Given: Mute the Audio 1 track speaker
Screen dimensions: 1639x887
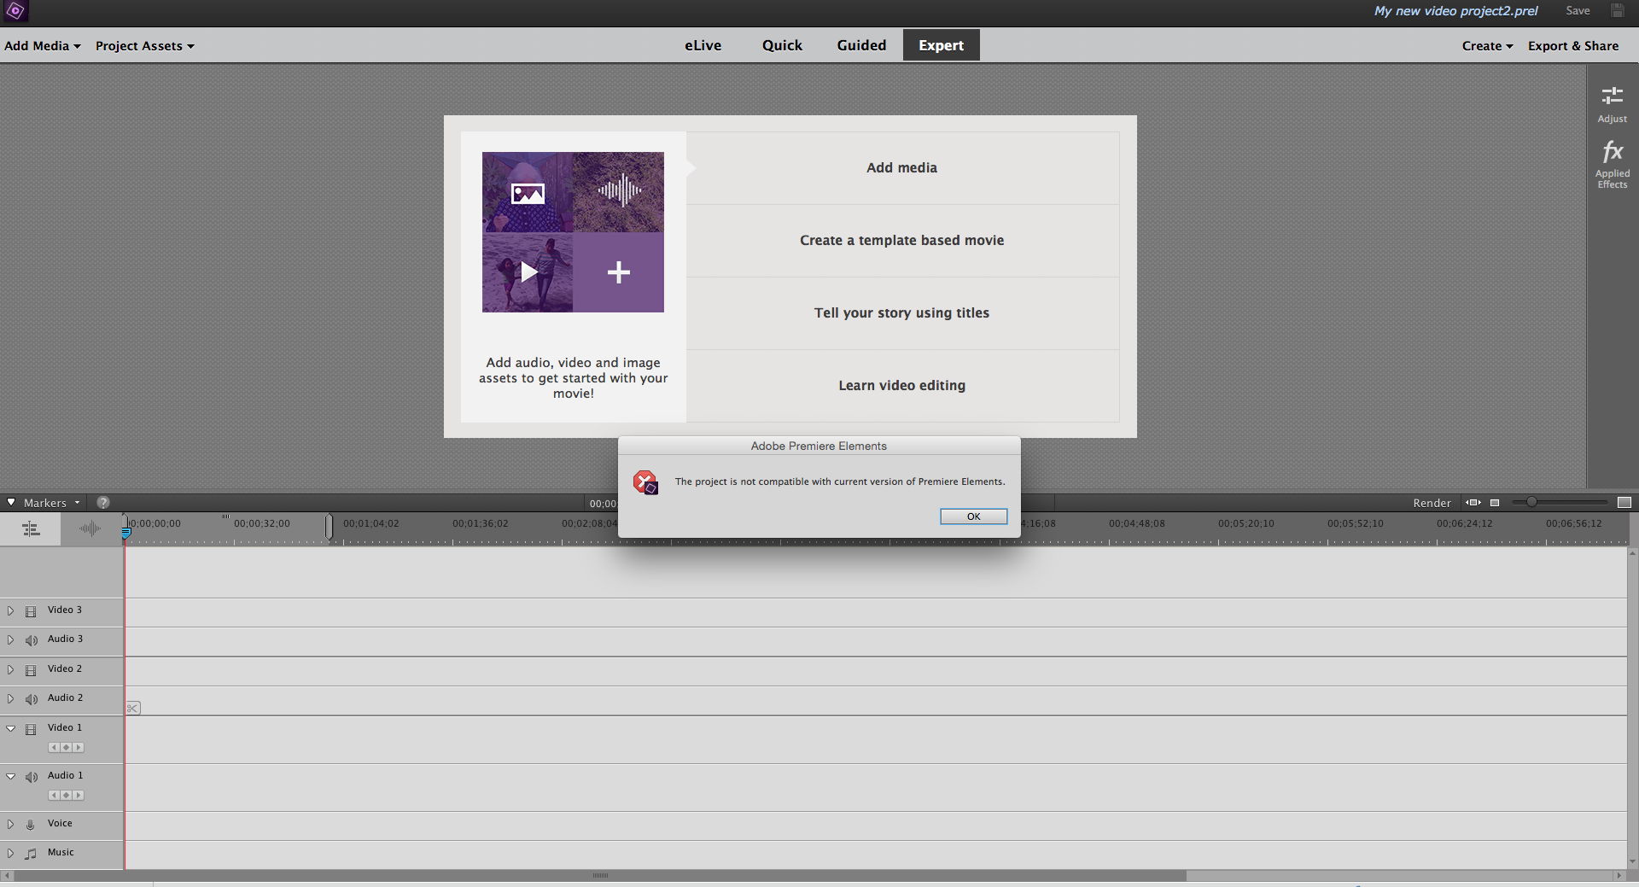Looking at the screenshot, I should tap(32, 777).
